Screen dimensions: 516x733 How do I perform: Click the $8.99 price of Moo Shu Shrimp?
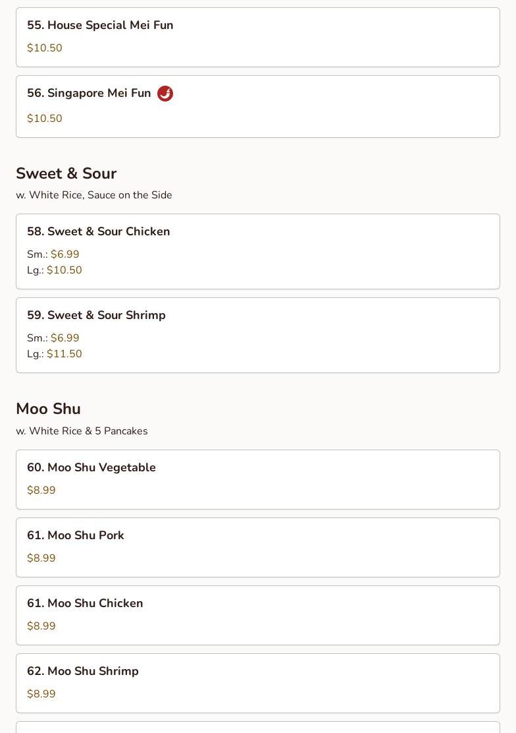point(41,694)
